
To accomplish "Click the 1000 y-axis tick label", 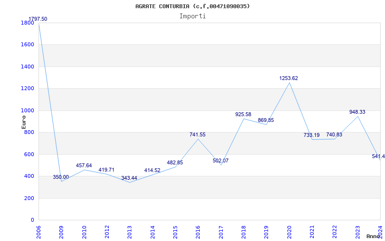I will 27,110.
